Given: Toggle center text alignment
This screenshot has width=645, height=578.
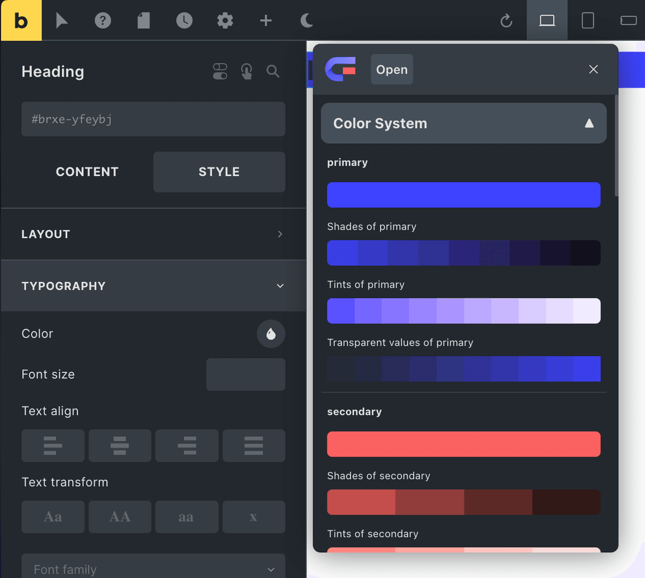Looking at the screenshot, I should (x=120, y=445).
